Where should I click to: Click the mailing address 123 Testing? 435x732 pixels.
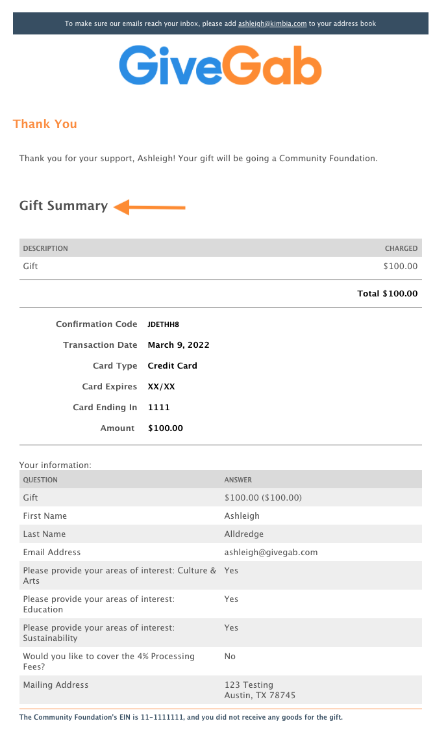(249, 685)
